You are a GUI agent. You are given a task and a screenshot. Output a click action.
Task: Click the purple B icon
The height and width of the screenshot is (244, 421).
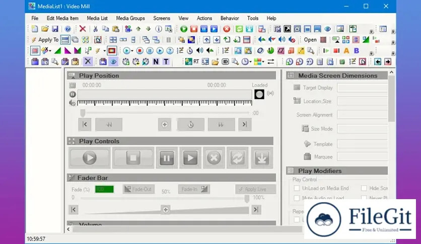point(357,50)
